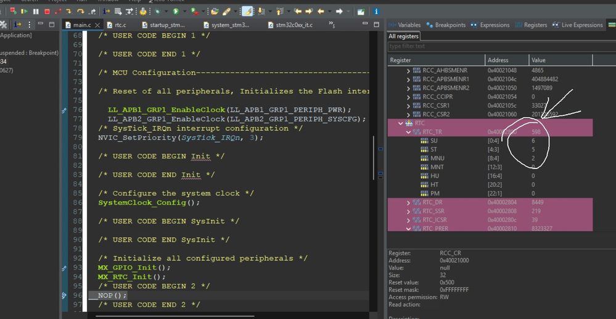Collapse the RTC register group
Image resolution: width=616 pixels, height=319 pixels.
(x=401, y=123)
